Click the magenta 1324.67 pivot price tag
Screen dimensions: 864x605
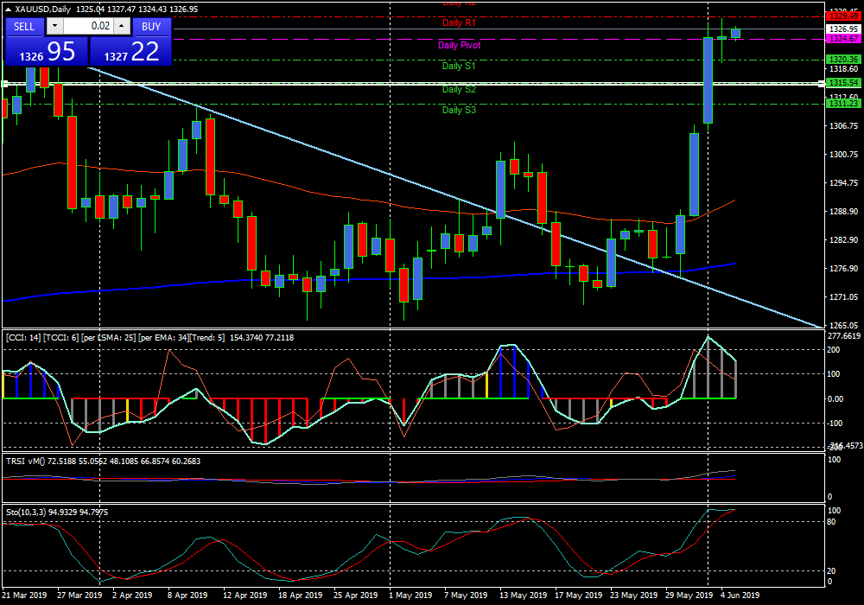click(842, 39)
